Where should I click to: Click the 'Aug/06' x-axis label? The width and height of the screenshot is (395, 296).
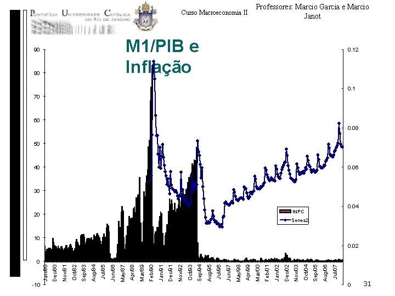(325, 272)
